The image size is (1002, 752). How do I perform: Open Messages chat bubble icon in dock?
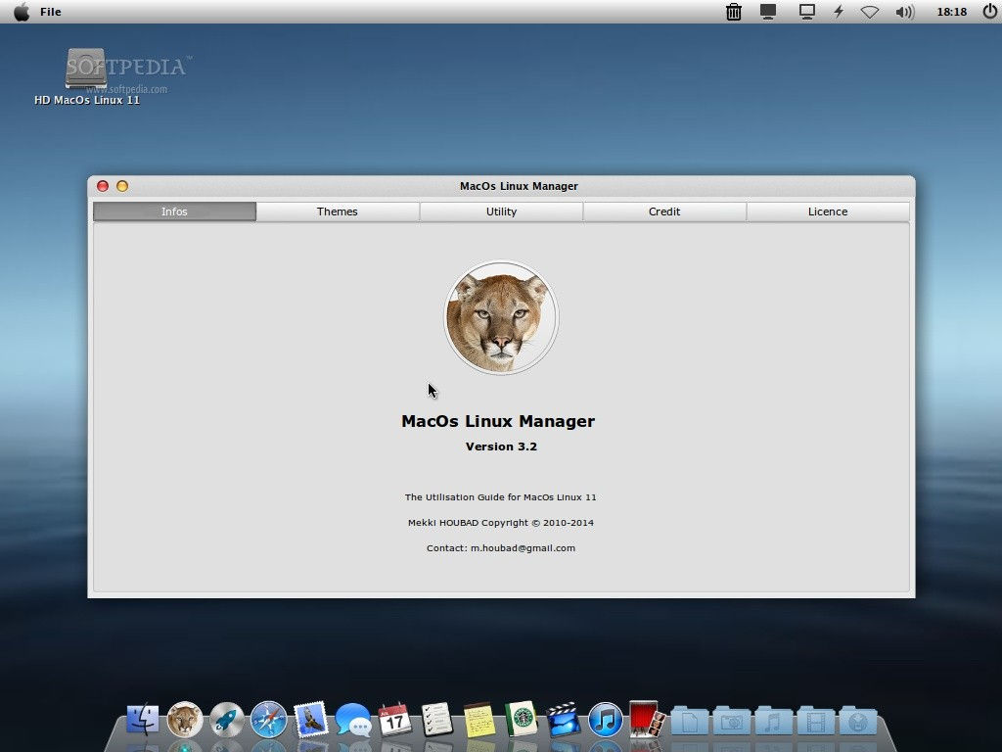pyautogui.click(x=352, y=720)
